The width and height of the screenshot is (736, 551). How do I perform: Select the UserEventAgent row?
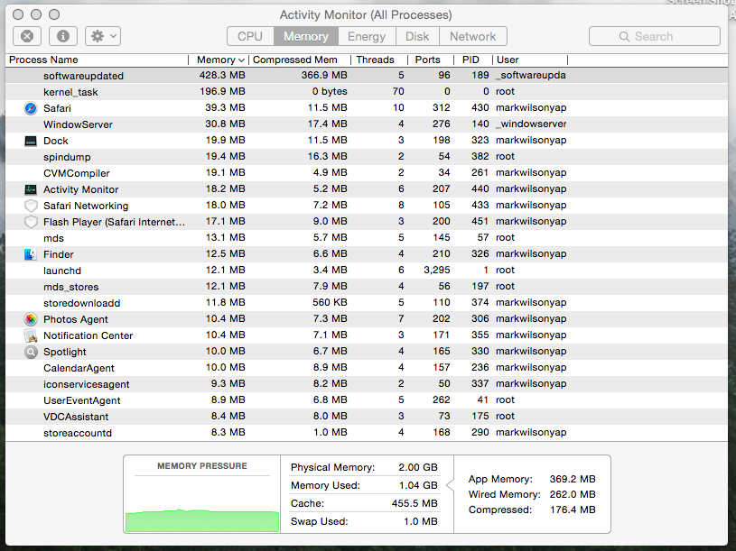367,400
